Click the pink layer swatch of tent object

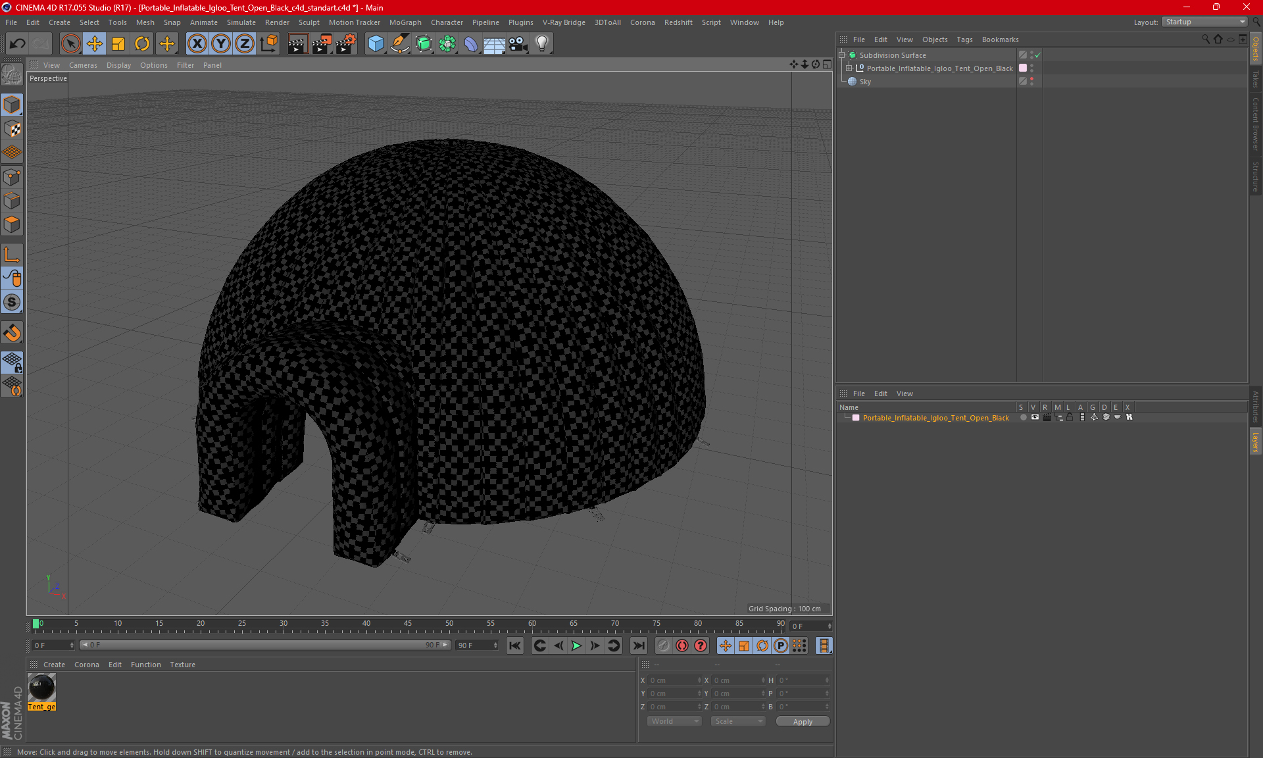[x=1023, y=68]
